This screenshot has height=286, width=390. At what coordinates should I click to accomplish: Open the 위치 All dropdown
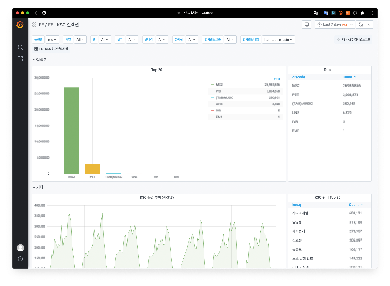pyautogui.click(x=132, y=40)
